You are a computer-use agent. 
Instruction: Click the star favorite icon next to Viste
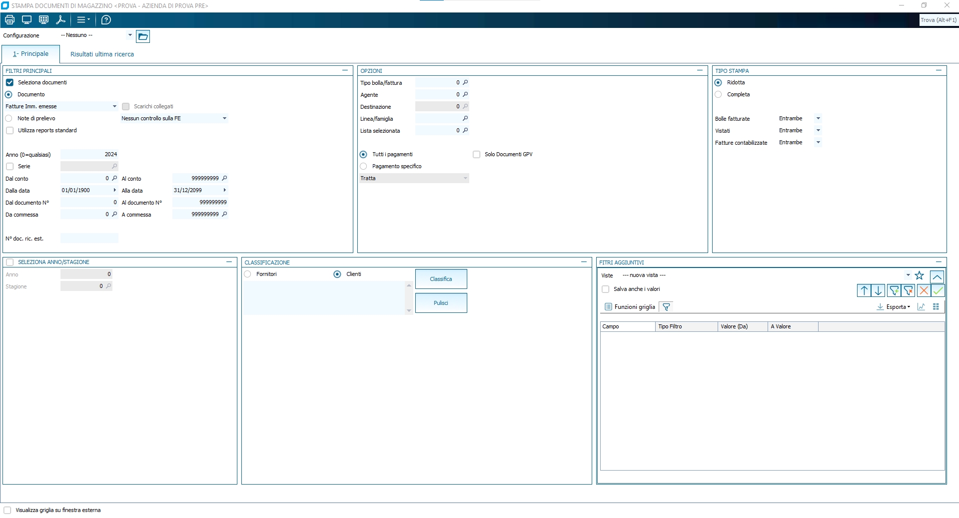click(x=919, y=275)
